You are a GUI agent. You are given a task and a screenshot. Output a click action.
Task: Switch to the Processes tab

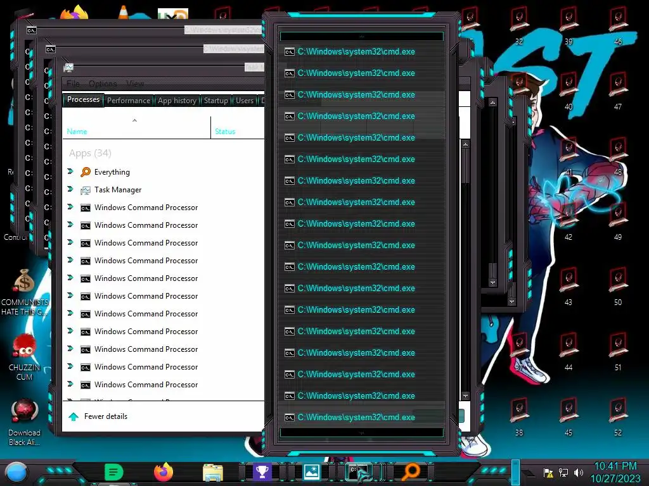[83, 99]
